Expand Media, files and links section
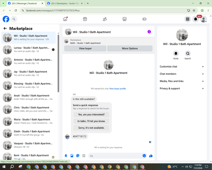 click(182, 81)
